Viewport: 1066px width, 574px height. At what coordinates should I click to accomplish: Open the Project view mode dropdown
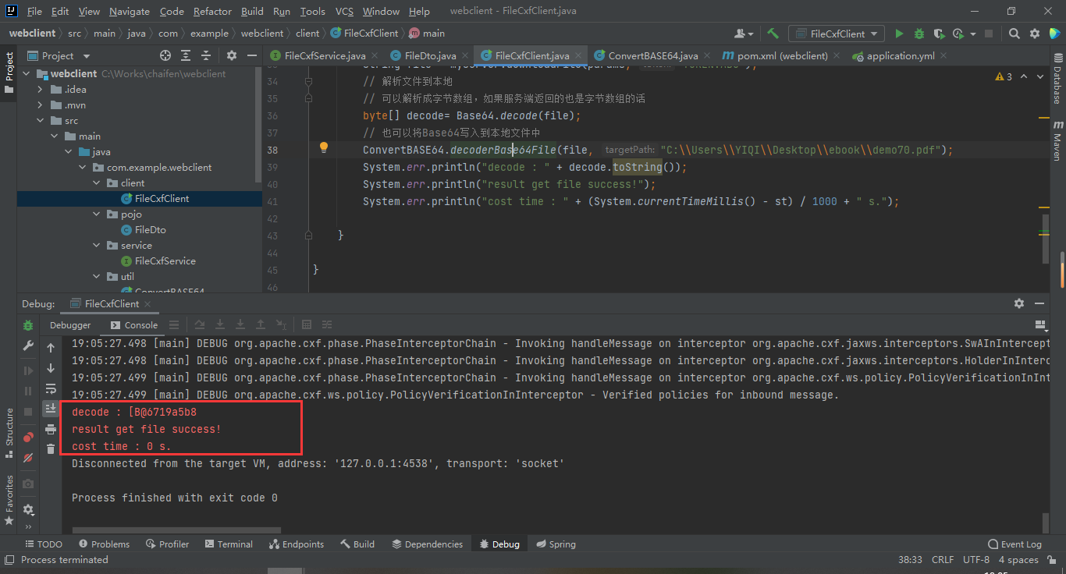87,56
